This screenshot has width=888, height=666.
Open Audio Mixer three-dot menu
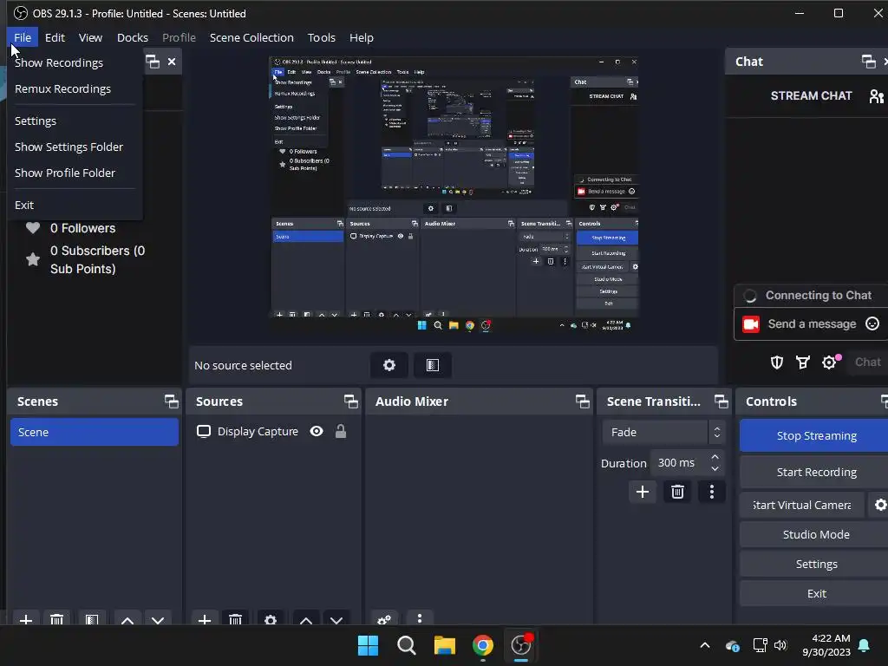[x=420, y=618]
